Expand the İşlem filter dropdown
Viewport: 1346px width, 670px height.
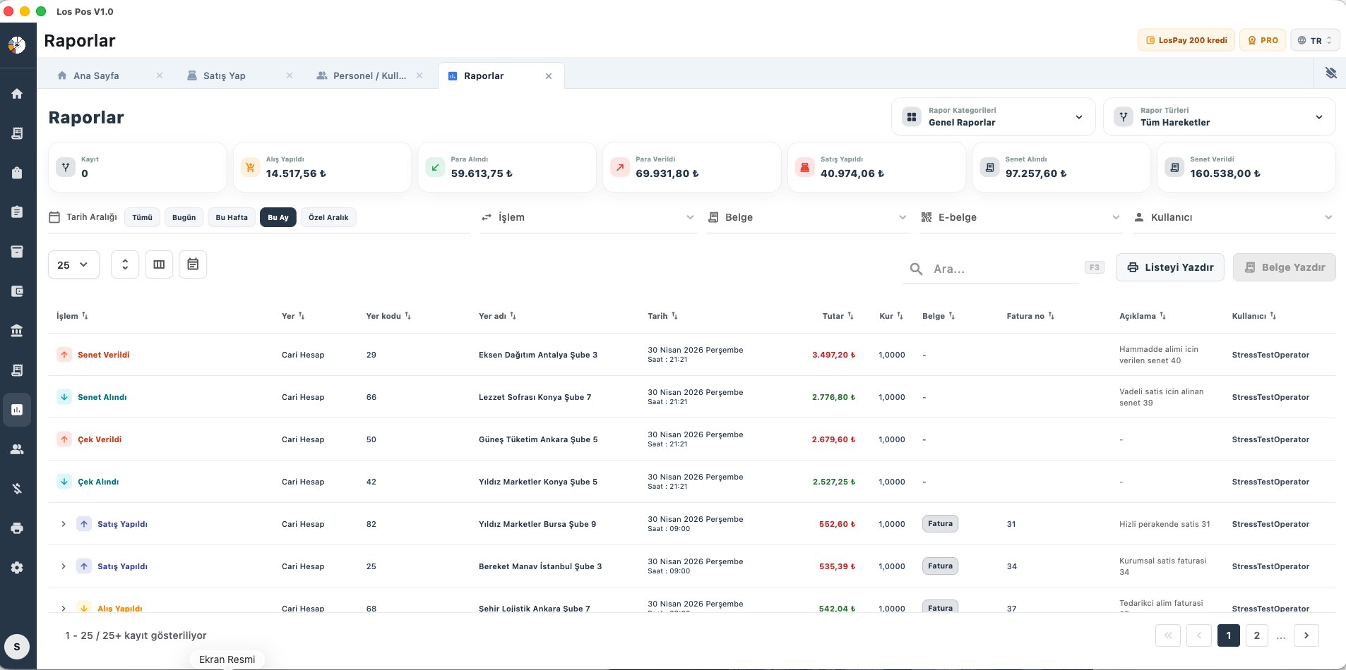[x=588, y=217]
